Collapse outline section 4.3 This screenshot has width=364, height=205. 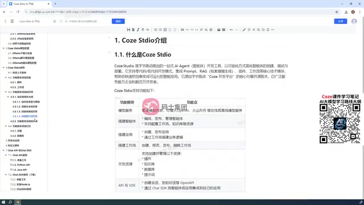(6, 92)
